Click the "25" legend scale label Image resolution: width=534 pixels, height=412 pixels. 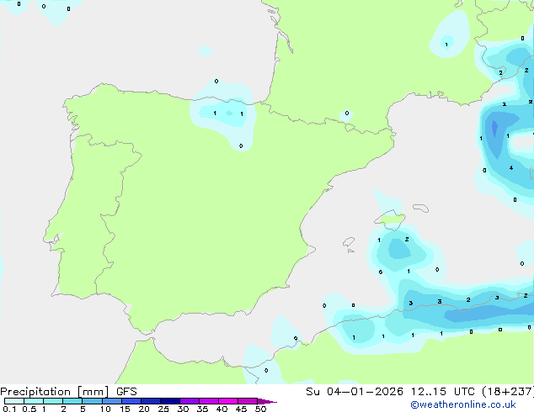coord(163,409)
